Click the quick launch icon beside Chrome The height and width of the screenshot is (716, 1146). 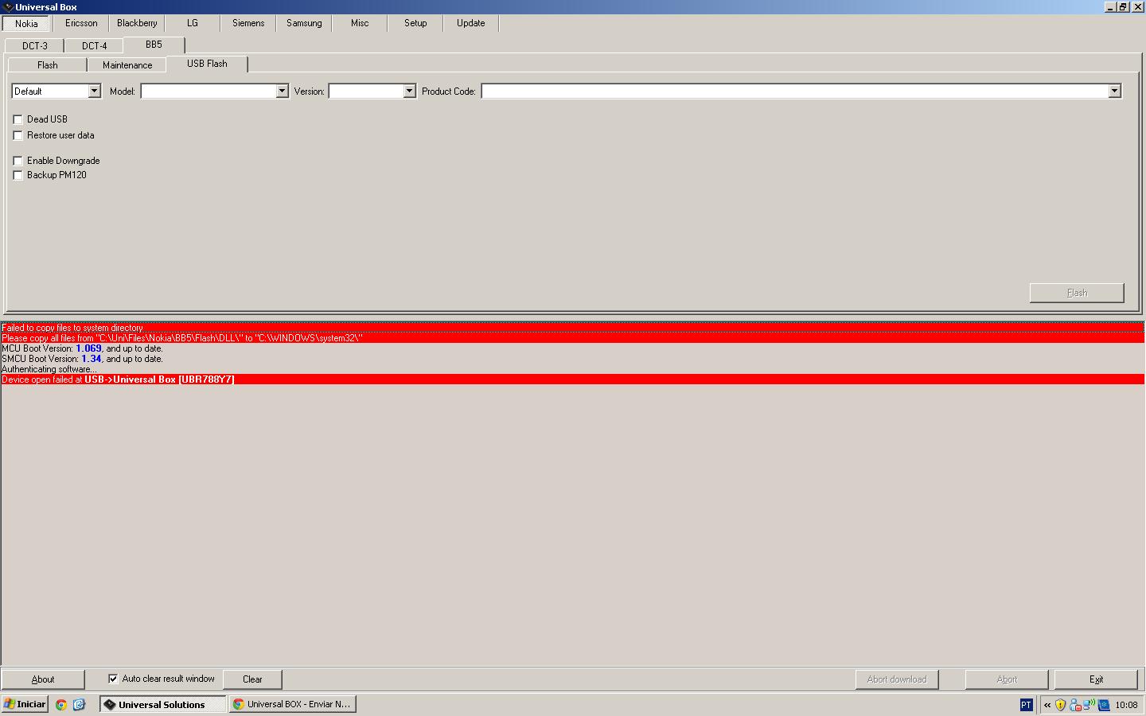click(x=79, y=704)
